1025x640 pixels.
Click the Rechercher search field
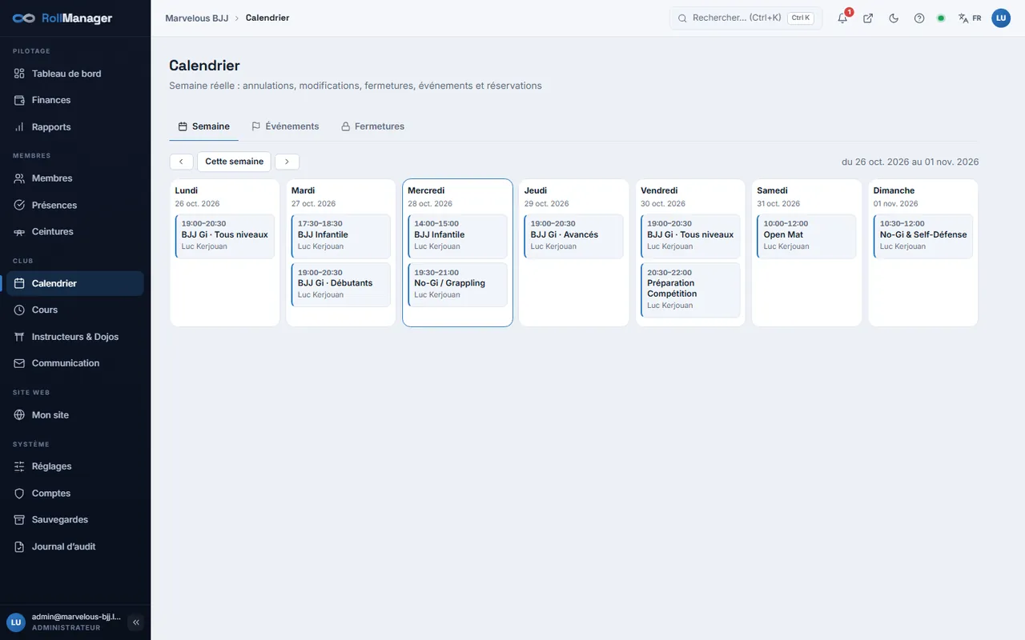coord(746,18)
